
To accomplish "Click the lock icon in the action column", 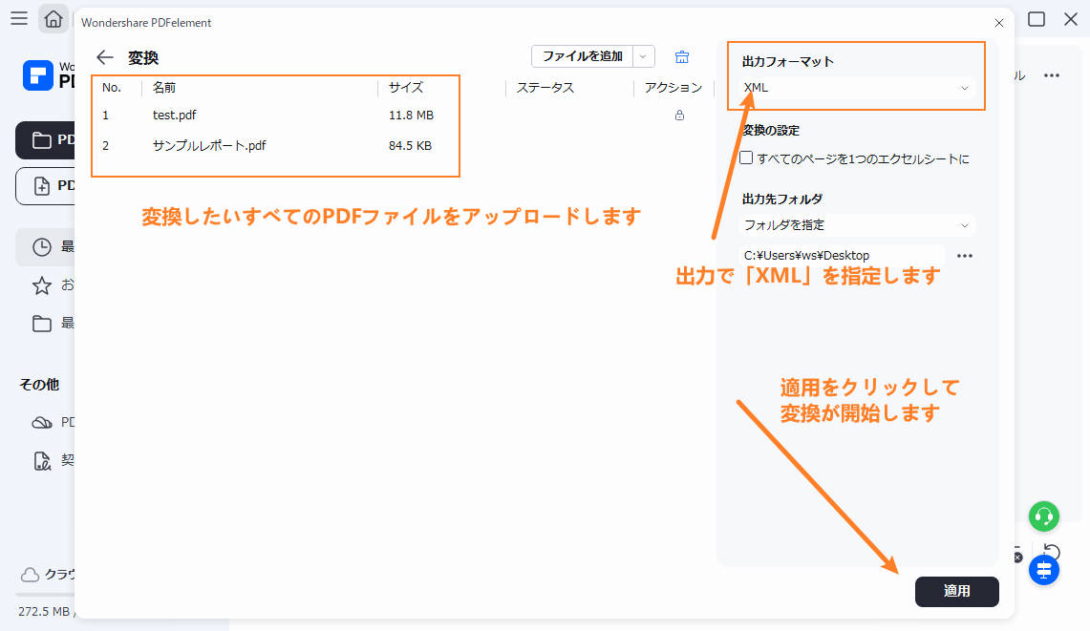I will (679, 114).
